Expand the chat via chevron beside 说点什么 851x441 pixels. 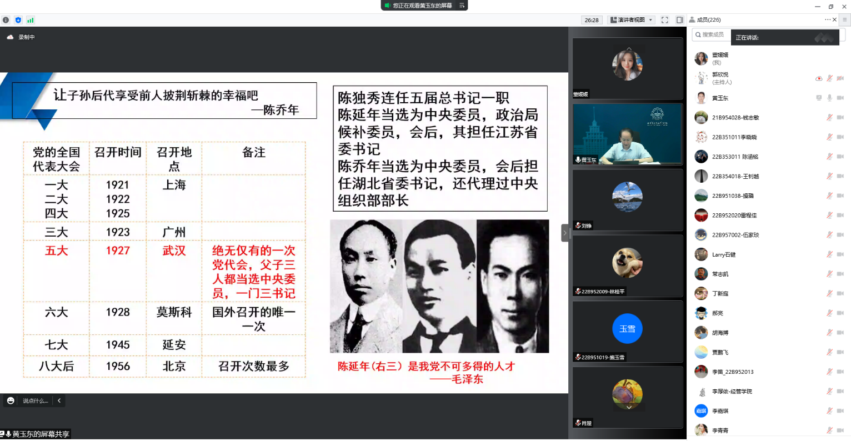[x=59, y=400]
